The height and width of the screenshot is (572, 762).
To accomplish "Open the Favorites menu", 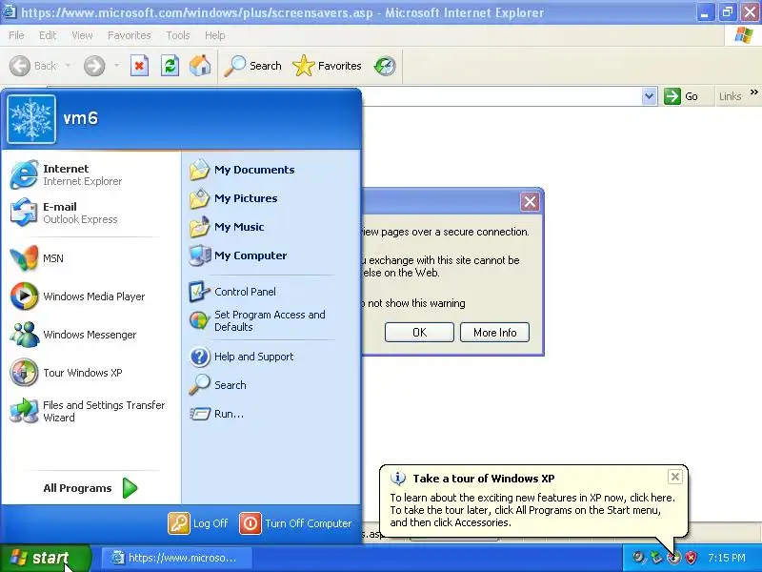I will click(130, 35).
